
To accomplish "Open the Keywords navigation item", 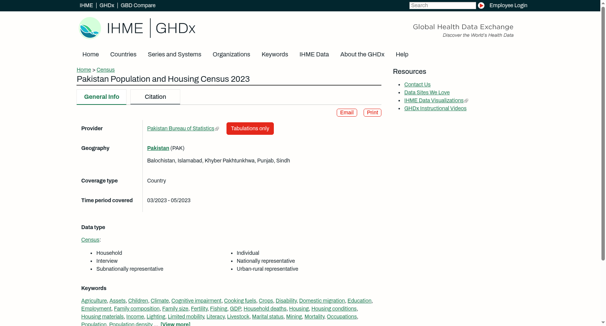I will 275,55.
